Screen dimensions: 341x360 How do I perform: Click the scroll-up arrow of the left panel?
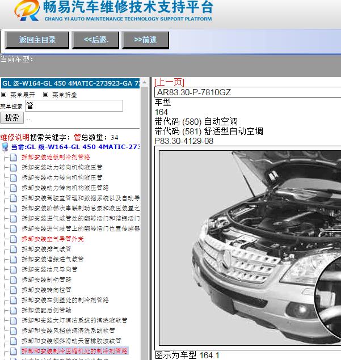coord(144,82)
